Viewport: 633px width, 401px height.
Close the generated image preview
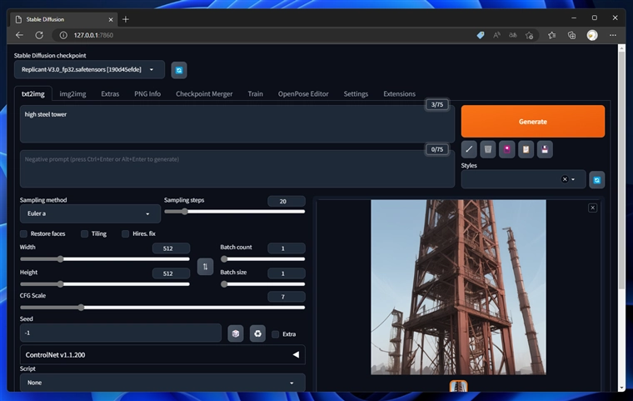pos(592,208)
